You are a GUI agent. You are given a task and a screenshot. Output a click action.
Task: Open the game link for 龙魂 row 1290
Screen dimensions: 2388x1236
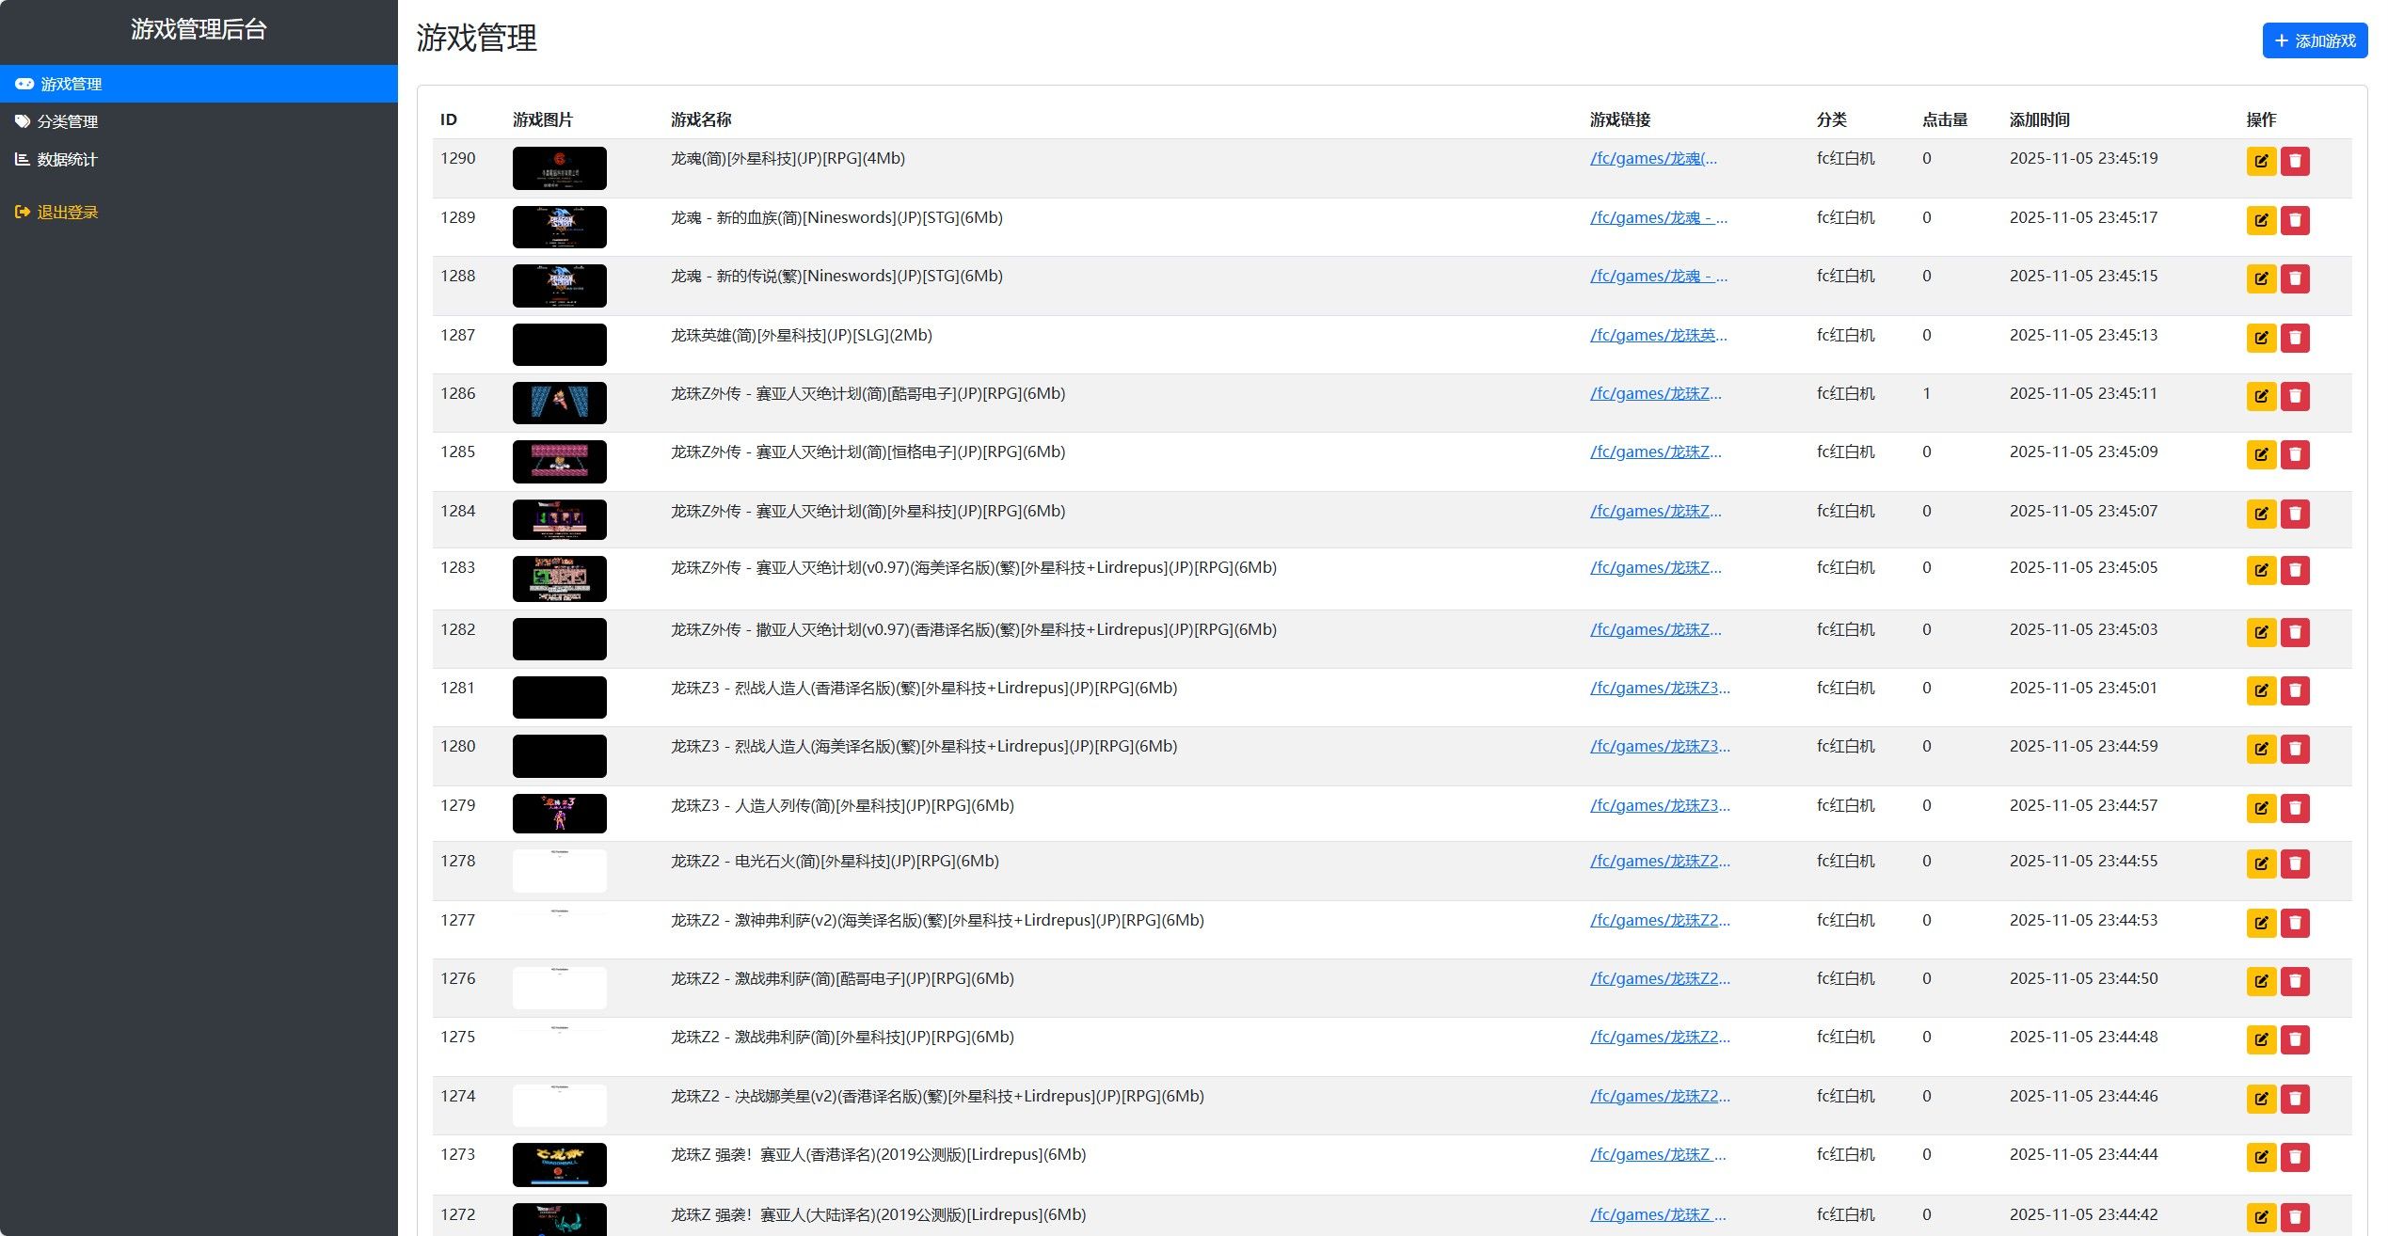pyautogui.click(x=1655, y=158)
